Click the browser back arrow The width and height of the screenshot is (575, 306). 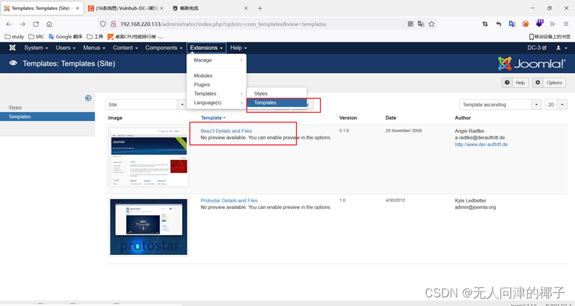click(x=9, y=24)
